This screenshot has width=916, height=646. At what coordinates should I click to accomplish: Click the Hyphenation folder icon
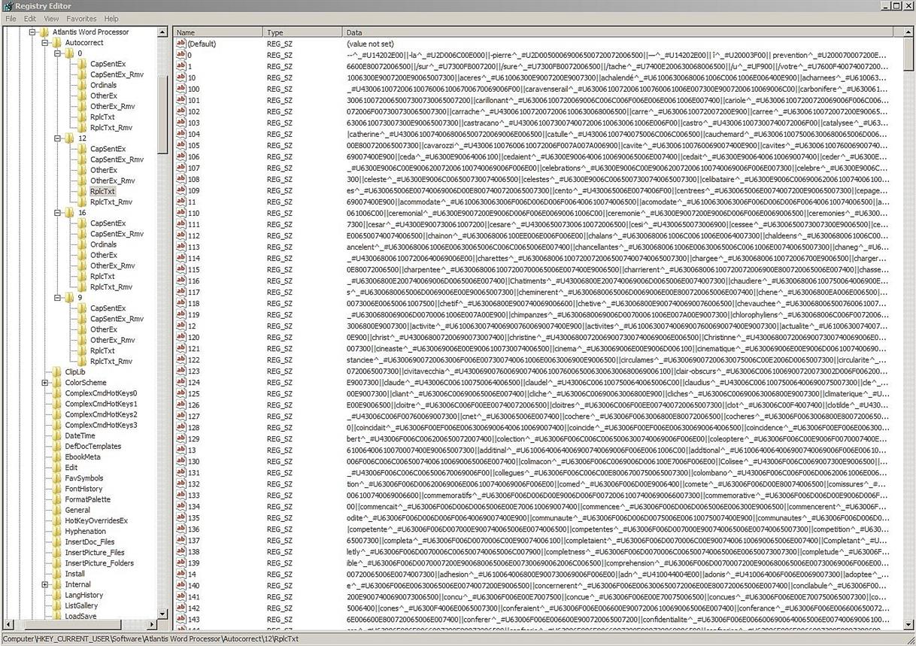click(57, 531)
